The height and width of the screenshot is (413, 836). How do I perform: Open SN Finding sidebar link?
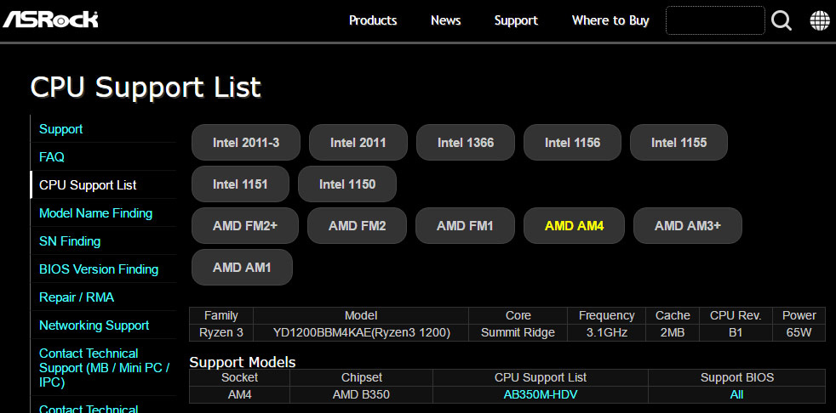pyautogui.click(x=70, y=241)
